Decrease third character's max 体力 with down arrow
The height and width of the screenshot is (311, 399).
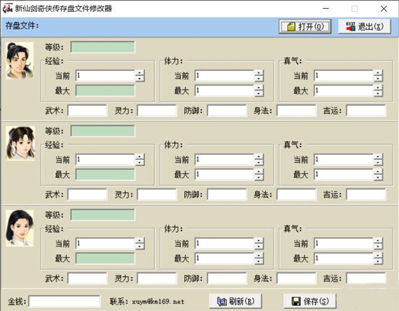pos(259,261)
